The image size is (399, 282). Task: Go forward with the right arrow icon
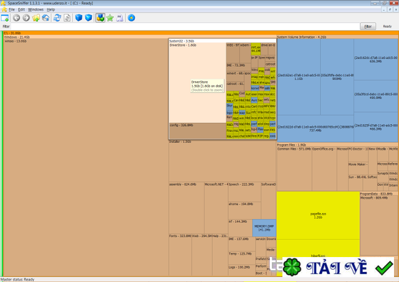26,18
